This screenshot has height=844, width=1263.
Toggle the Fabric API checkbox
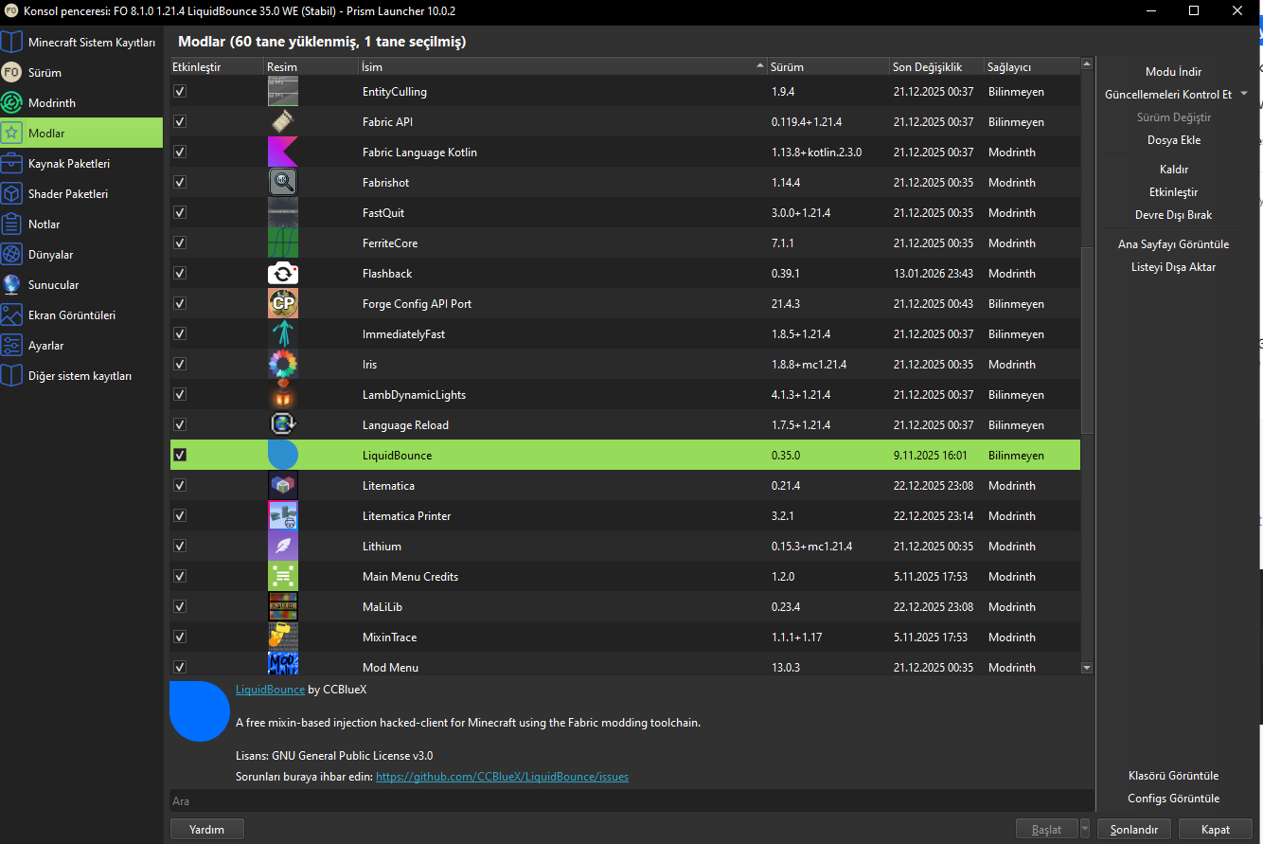coord(180,121)
